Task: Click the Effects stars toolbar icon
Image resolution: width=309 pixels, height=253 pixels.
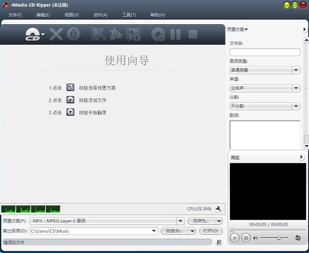Action: click(x=116, y=34)
